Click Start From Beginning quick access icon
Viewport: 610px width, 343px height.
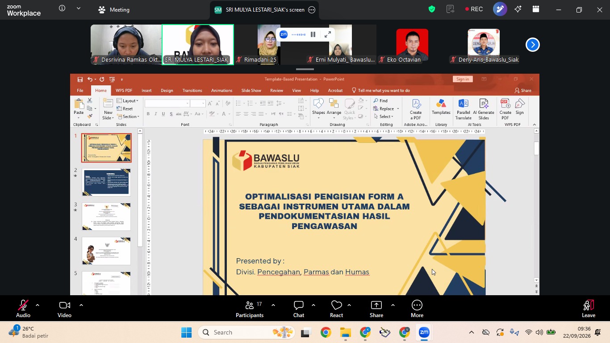pos(112,79)
